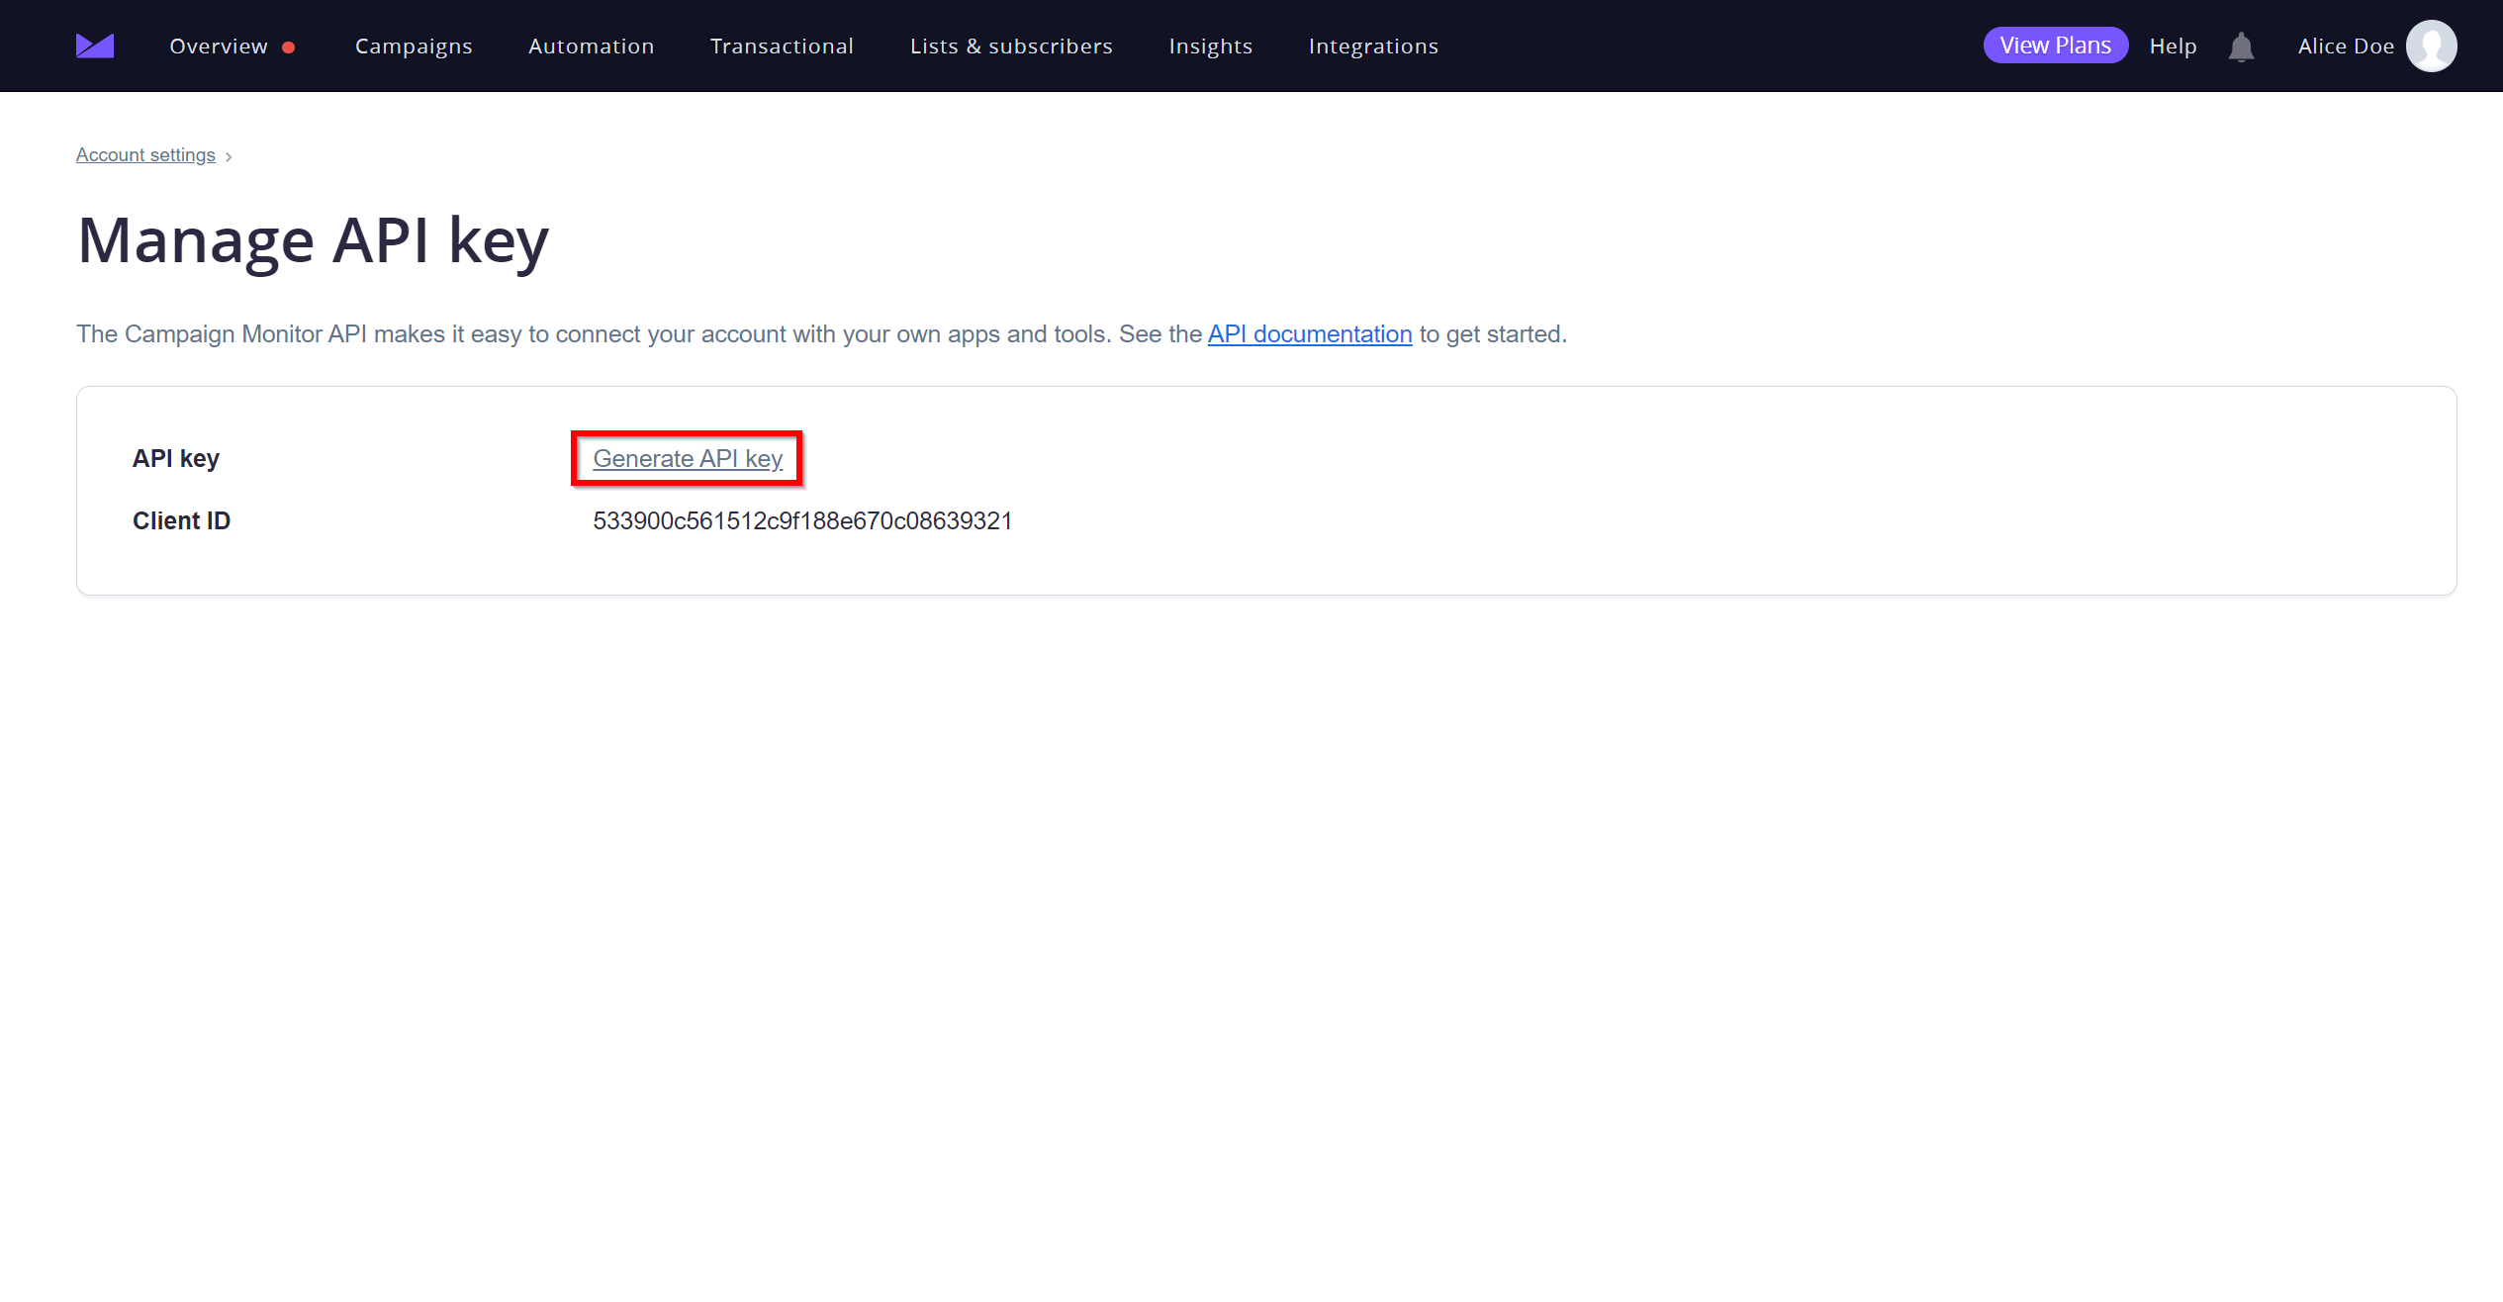Open the Integrations menu item
Viewport: 2503px width, 1302px height.
1373,46
